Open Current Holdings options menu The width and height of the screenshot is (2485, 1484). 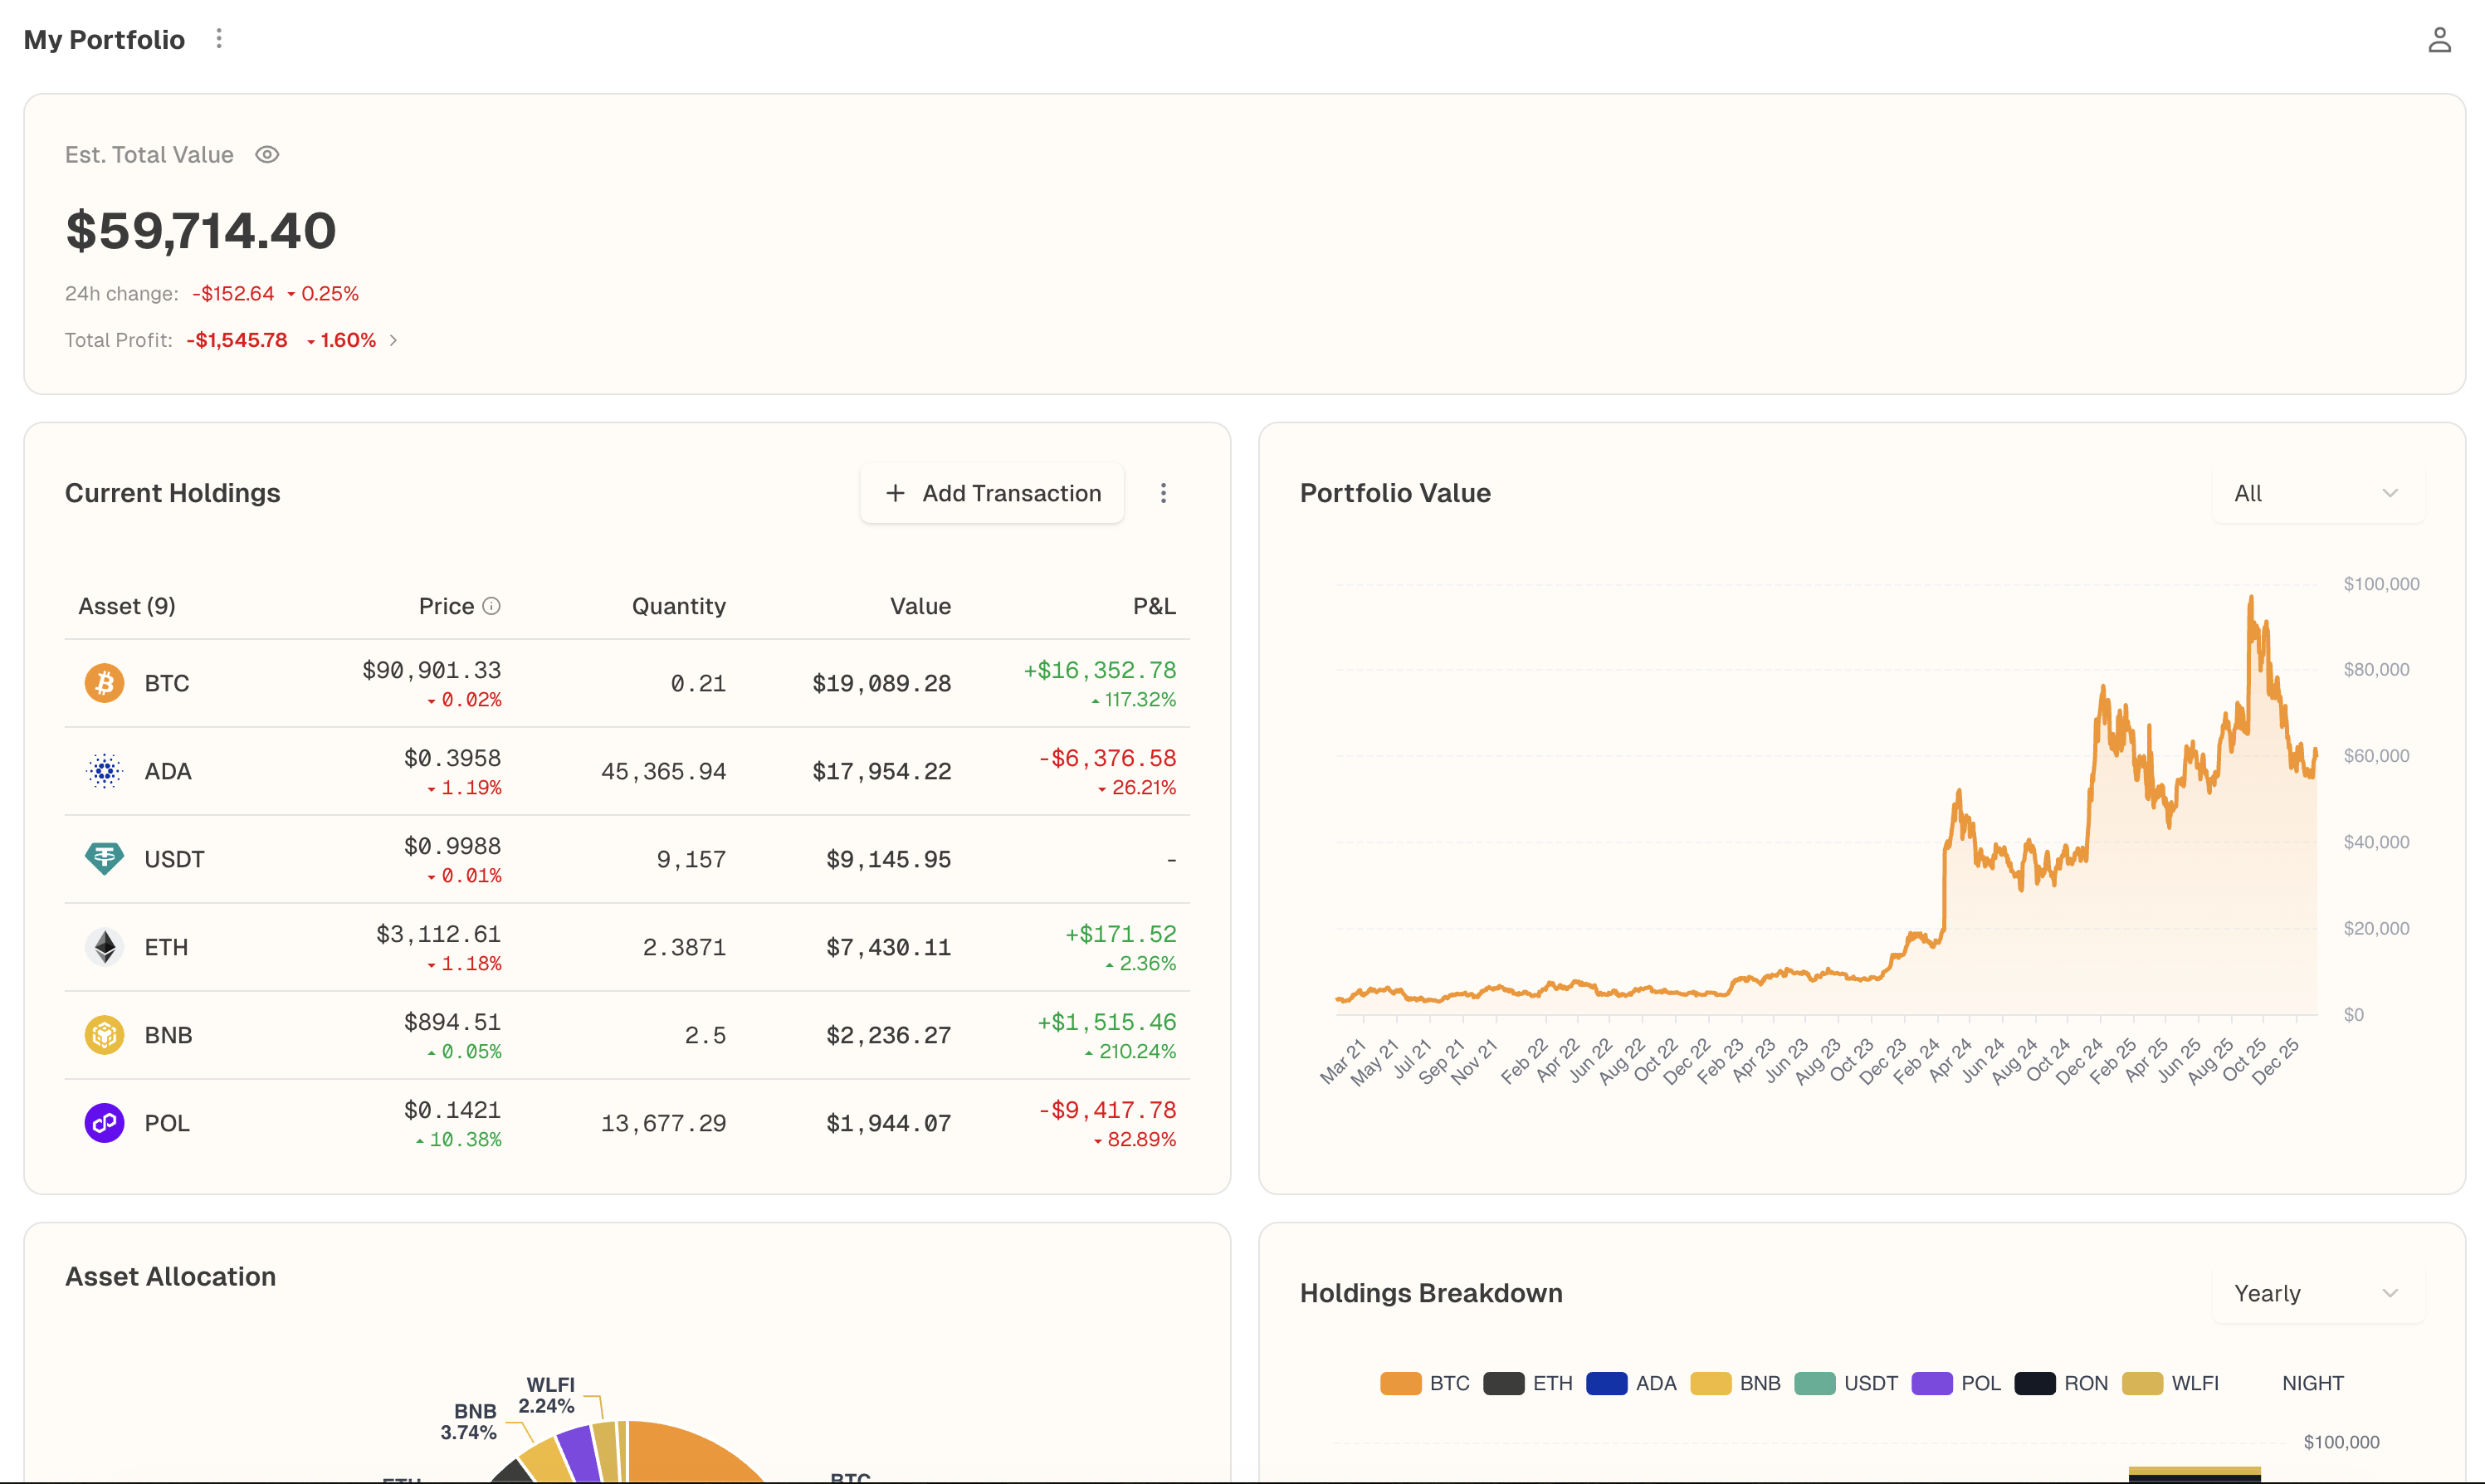[1163, 493]
